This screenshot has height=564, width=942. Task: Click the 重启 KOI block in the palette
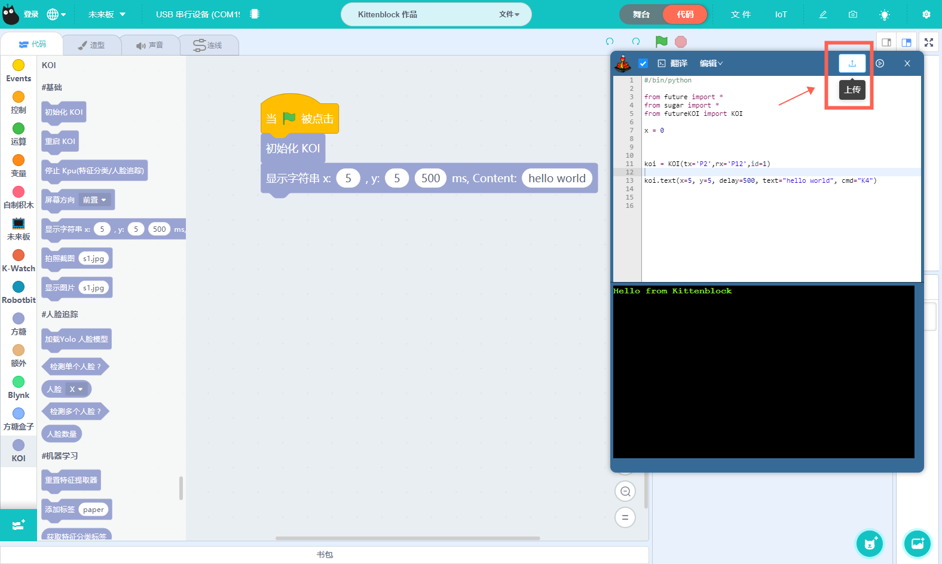(x=60, y=142)
